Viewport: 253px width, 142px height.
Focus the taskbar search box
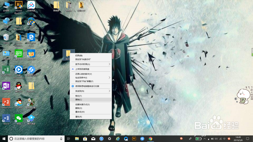click(x=36, y=139)
